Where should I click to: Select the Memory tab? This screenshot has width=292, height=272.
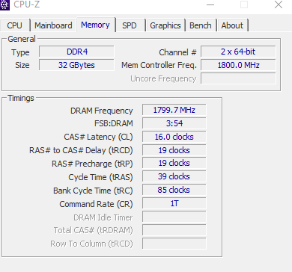point(96,25)
